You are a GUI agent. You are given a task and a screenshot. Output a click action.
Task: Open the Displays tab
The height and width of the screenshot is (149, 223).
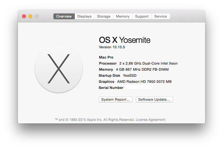point(84,16)
